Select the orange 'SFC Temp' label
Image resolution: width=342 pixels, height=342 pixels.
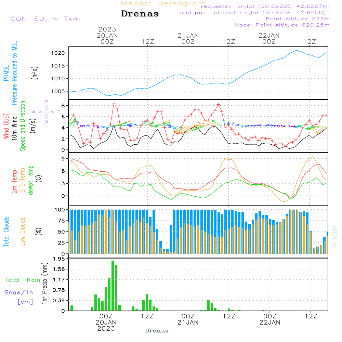22,180
